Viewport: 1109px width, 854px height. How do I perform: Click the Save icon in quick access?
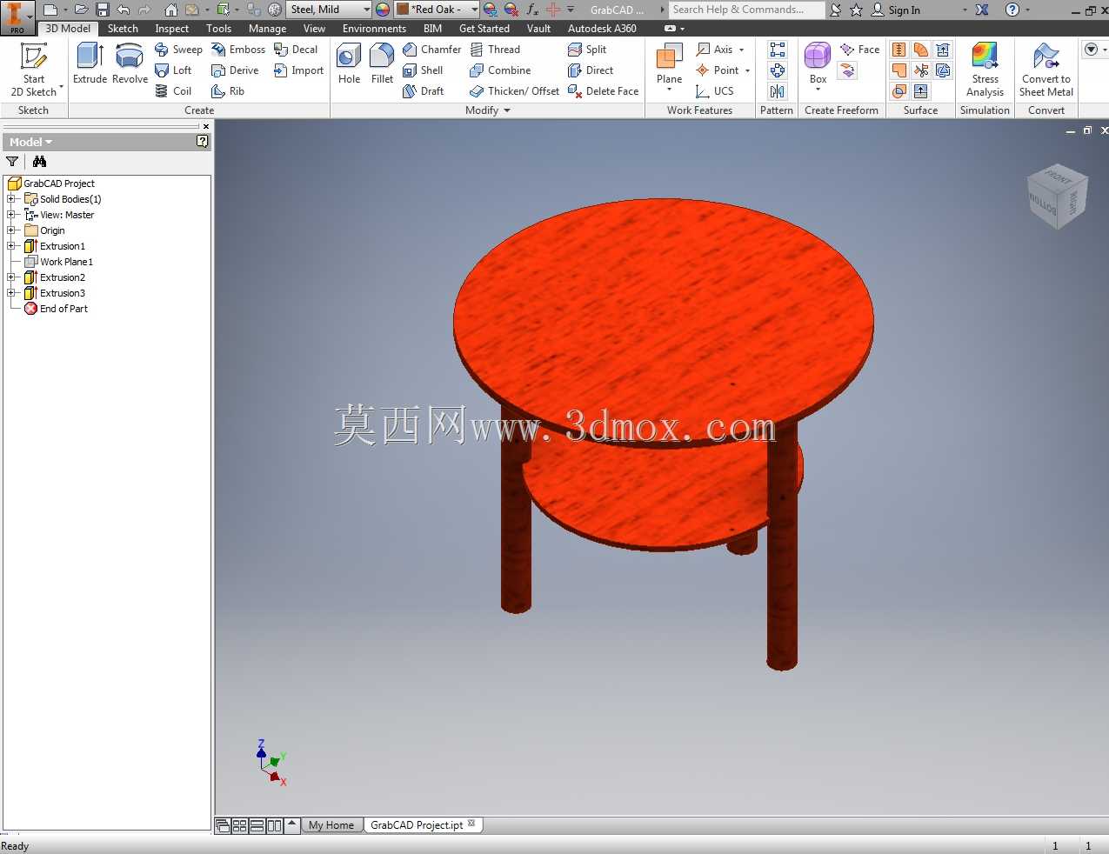pyautogui.click(x=103, y=10)
